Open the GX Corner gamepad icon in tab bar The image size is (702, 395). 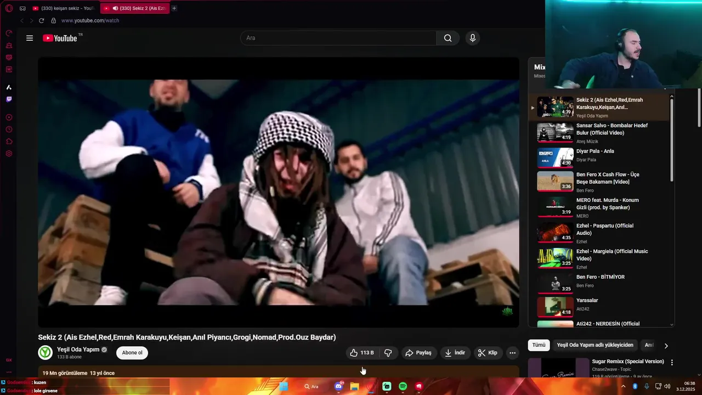coord(22,8)
